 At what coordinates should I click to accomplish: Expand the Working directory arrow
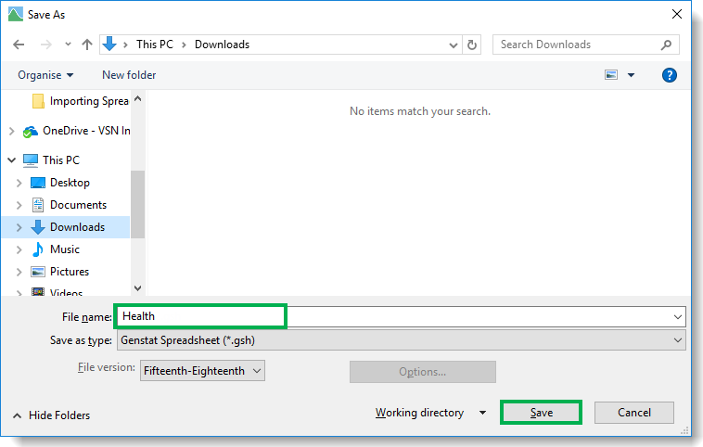point(481,413)
